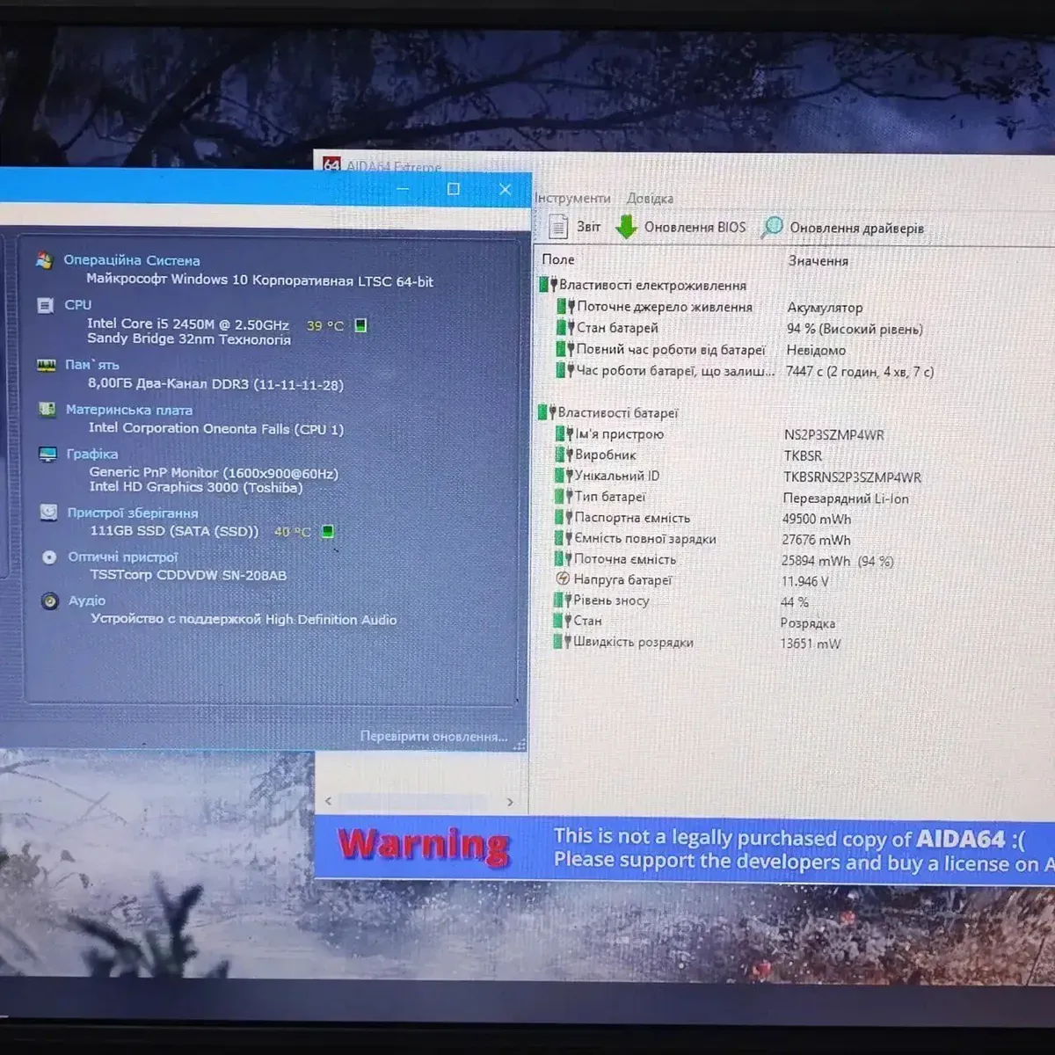This screenshot has width=1055, height=1055.
Task: Click the CPU section icon
Action: pyautogui.click(x=46, y=305)
